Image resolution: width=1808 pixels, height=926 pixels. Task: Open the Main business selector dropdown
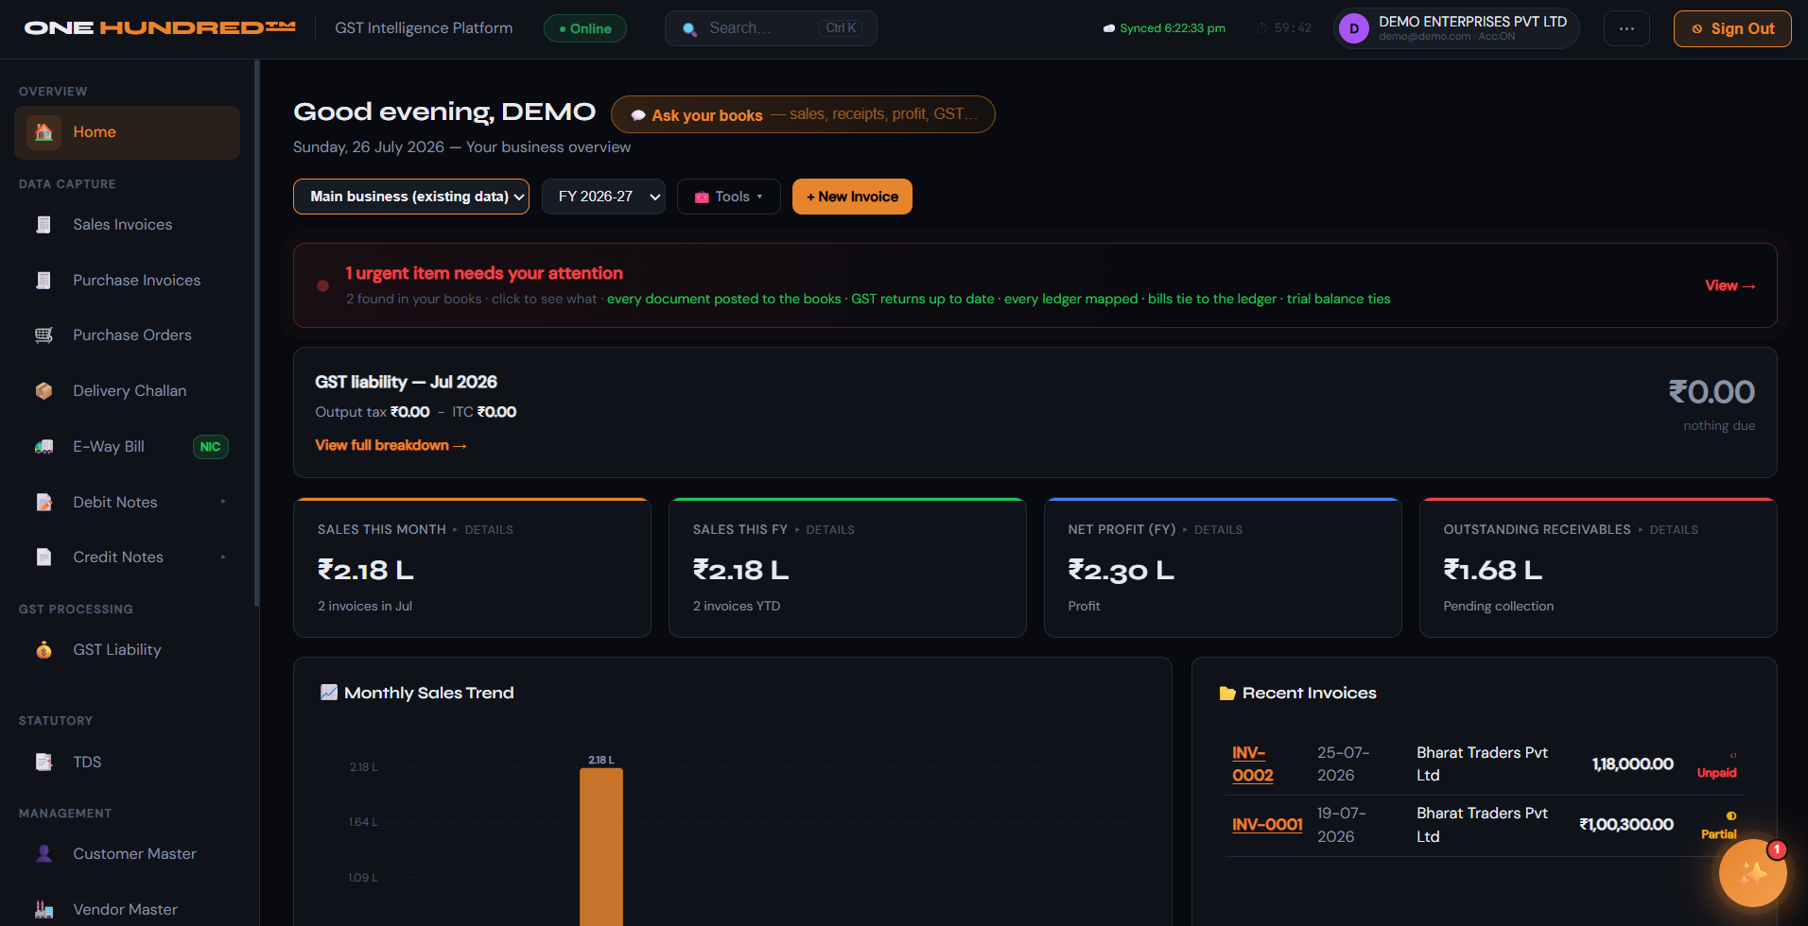pyautogui.click(x=411, y=197)
